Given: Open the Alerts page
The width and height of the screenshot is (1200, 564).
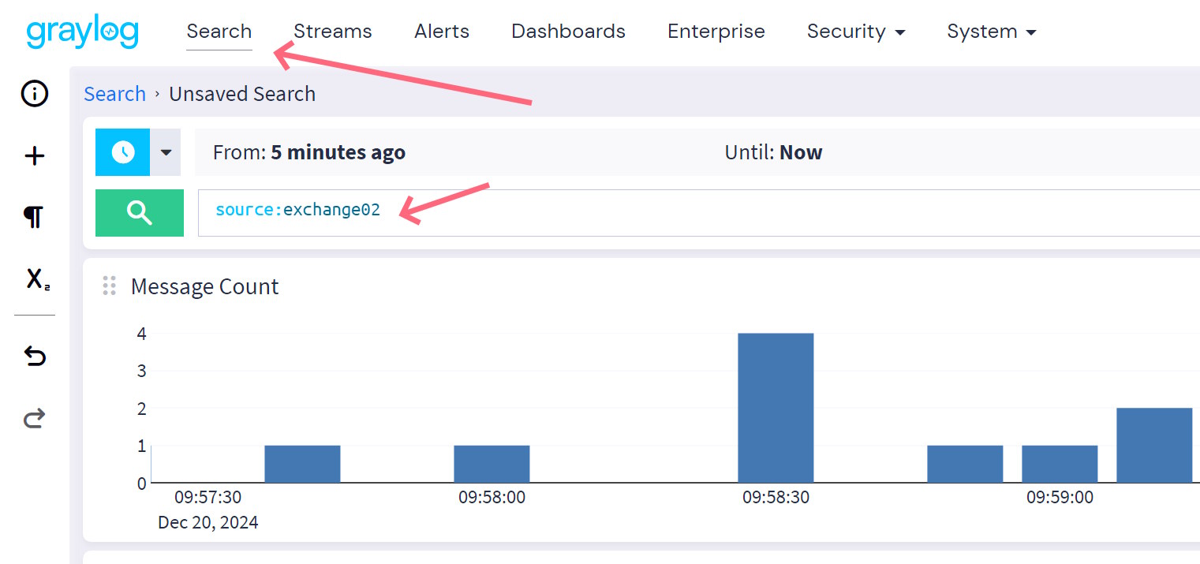Looking at the screenshot, I should click(441, 32).
